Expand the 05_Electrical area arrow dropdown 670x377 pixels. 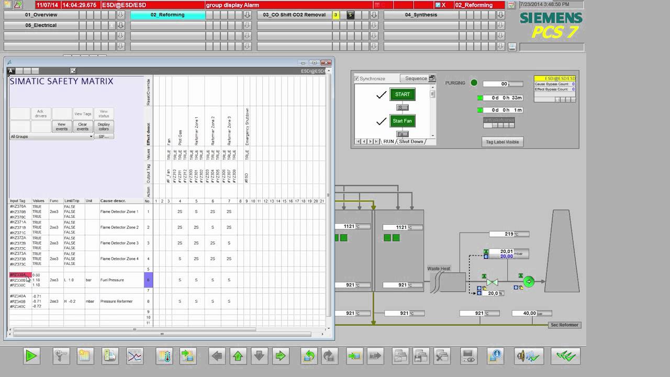tap(120, 25)
